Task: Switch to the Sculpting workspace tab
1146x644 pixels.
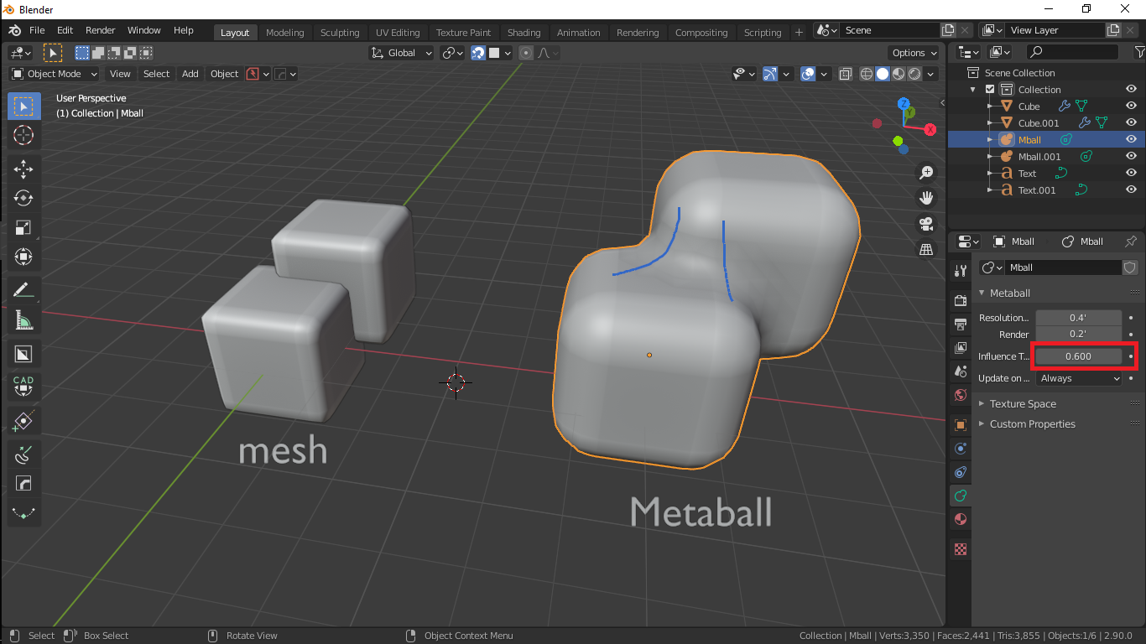Action: pos(340,33)
